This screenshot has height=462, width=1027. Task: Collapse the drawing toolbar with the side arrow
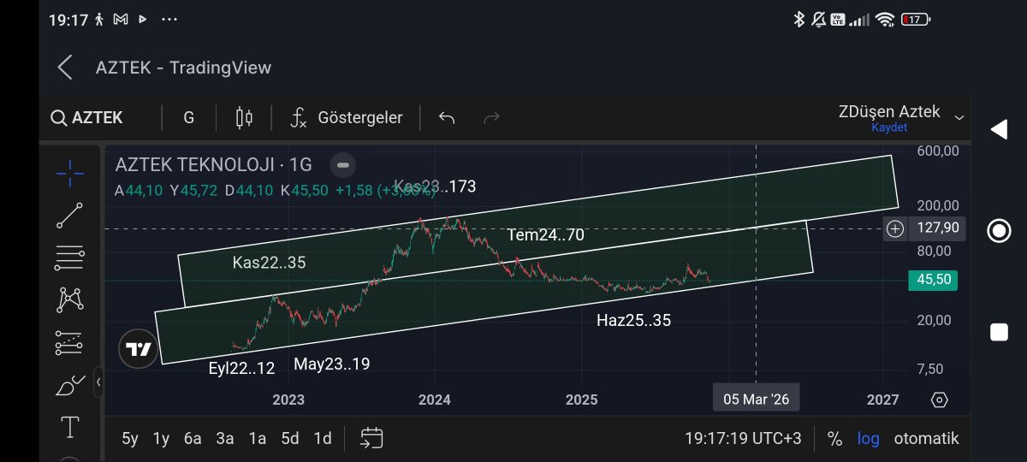coord(98,382)
